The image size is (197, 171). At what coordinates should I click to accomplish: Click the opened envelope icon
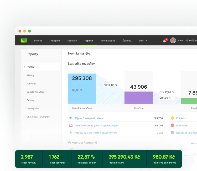tap(71, 125)
